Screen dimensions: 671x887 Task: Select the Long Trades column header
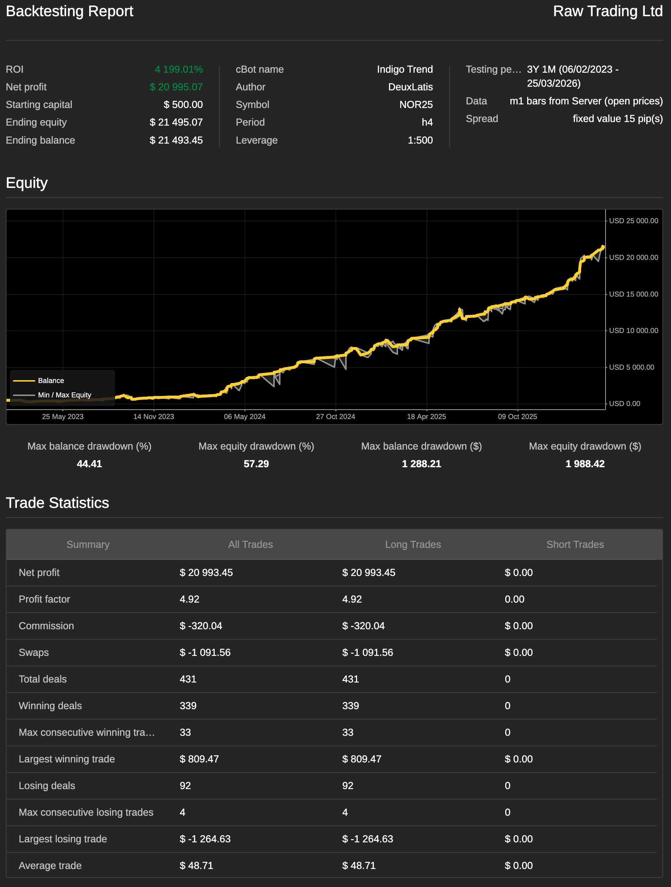pos(412,544)
